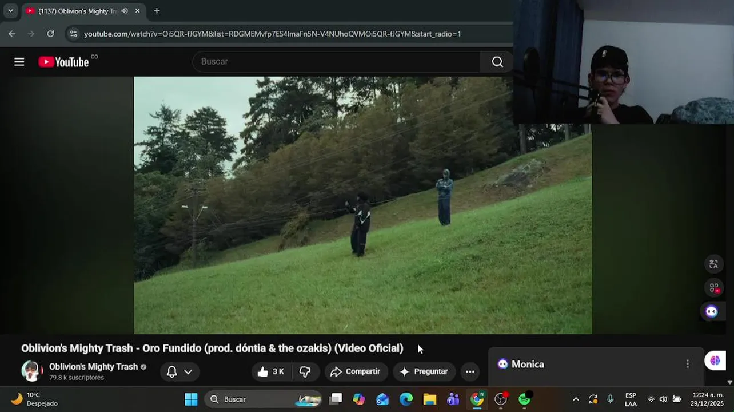
Task: Click the Monica translate page icon
Action: 713,264
